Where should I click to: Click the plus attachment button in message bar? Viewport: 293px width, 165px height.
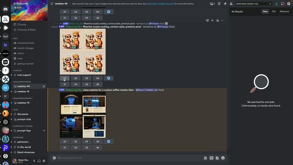(54, 158)
